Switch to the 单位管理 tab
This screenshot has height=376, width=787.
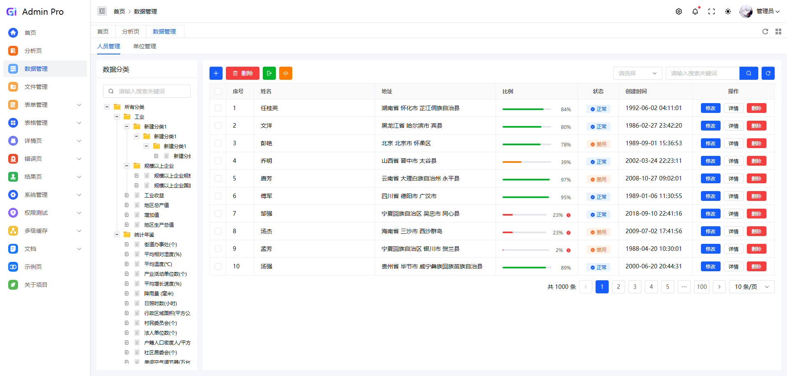pyautogui.click(x=144, y=46)
